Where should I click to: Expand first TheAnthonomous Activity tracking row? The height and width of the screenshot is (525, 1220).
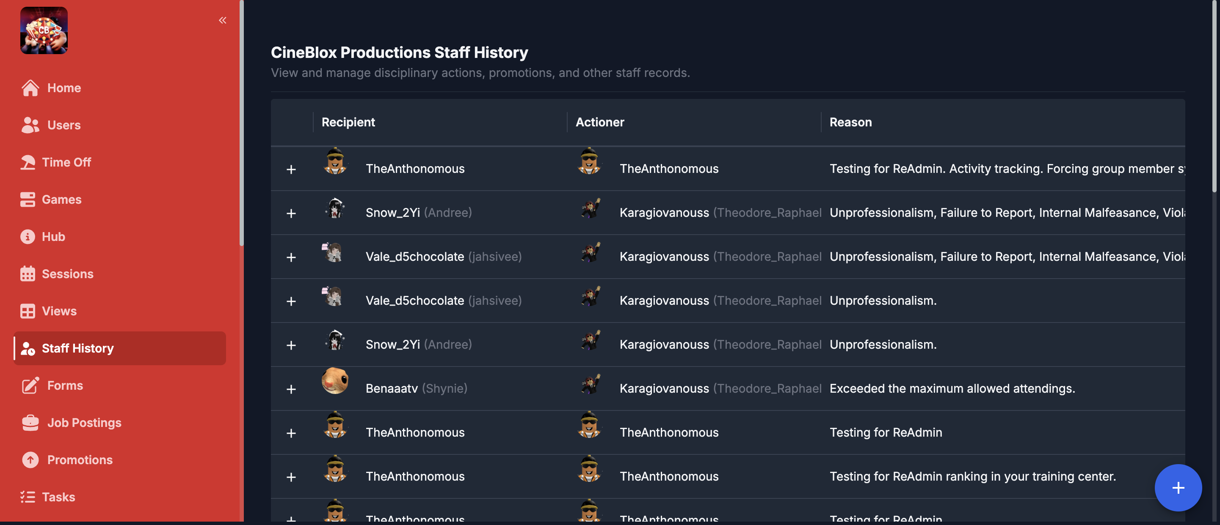pos(291,170)
